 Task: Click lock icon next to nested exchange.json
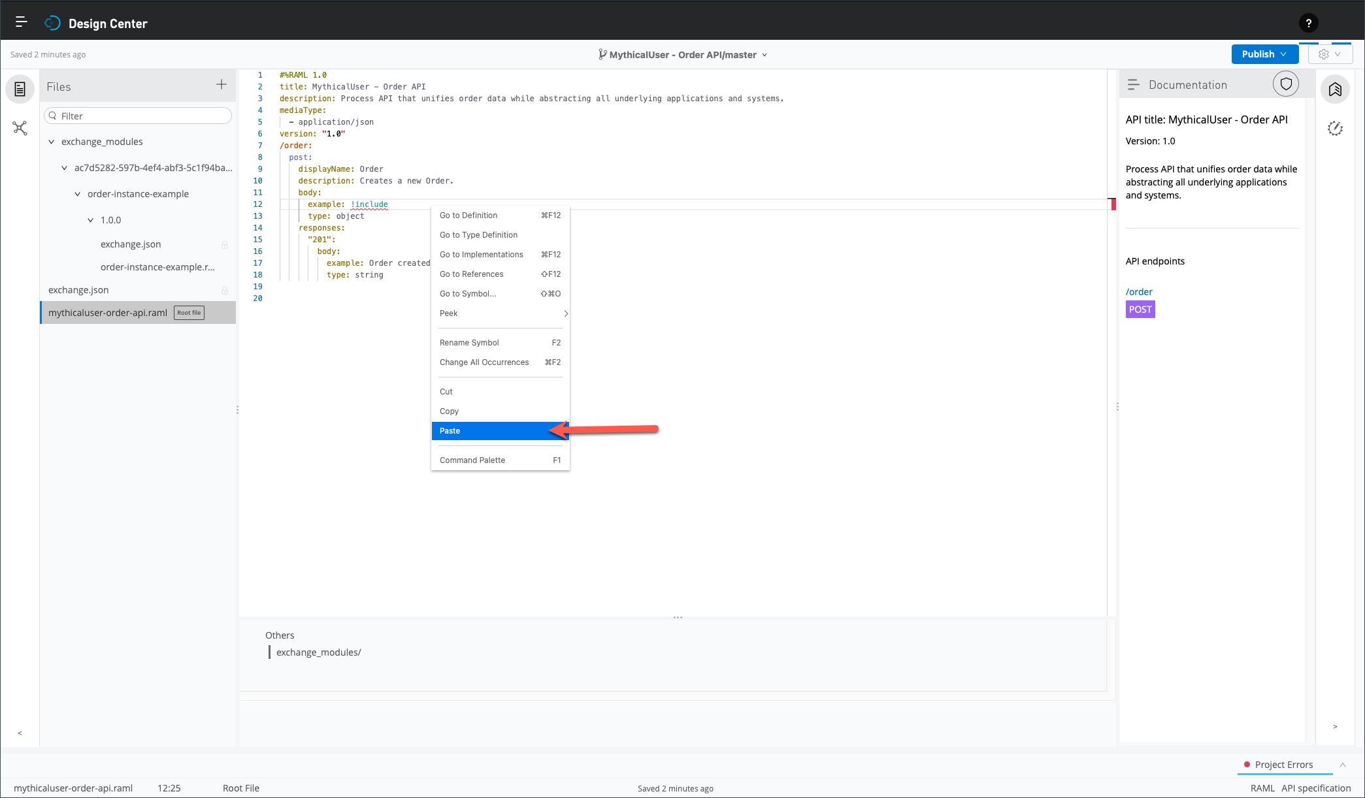pos(225,245)
